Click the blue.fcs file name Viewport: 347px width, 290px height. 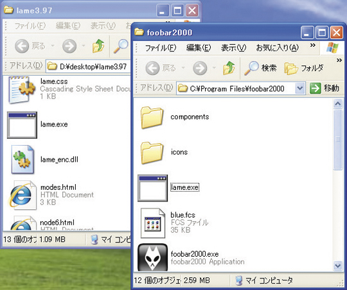click(x=182, y=215)
